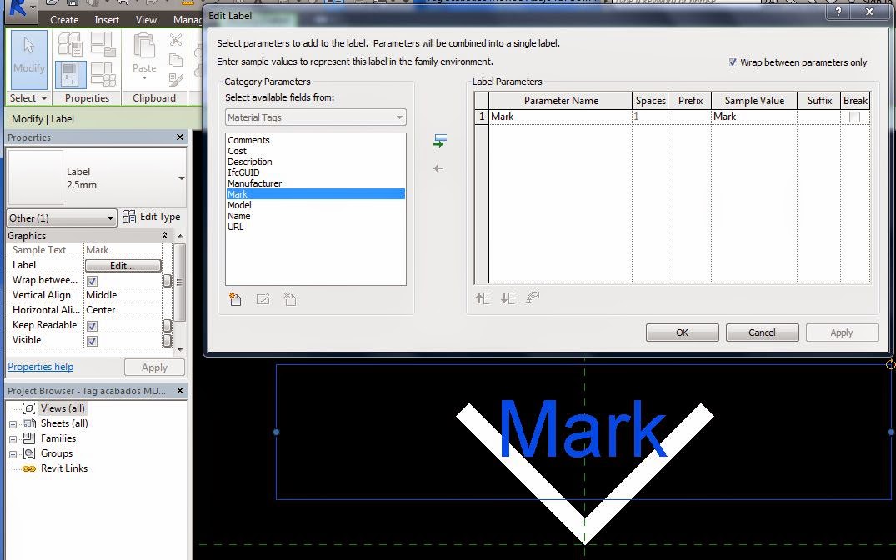Click the OK button in Edit Label
This screenshot has height=560, width=896.
point(682,332)
